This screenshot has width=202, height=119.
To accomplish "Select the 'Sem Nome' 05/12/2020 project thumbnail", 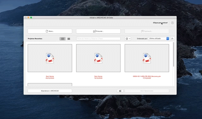I will 50,58.
